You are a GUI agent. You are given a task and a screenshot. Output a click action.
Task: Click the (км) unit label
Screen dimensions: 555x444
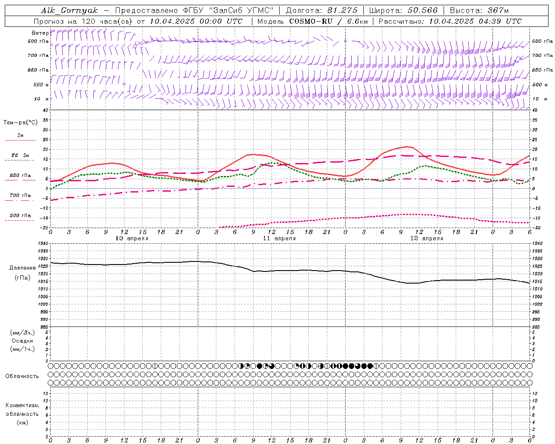22,422
